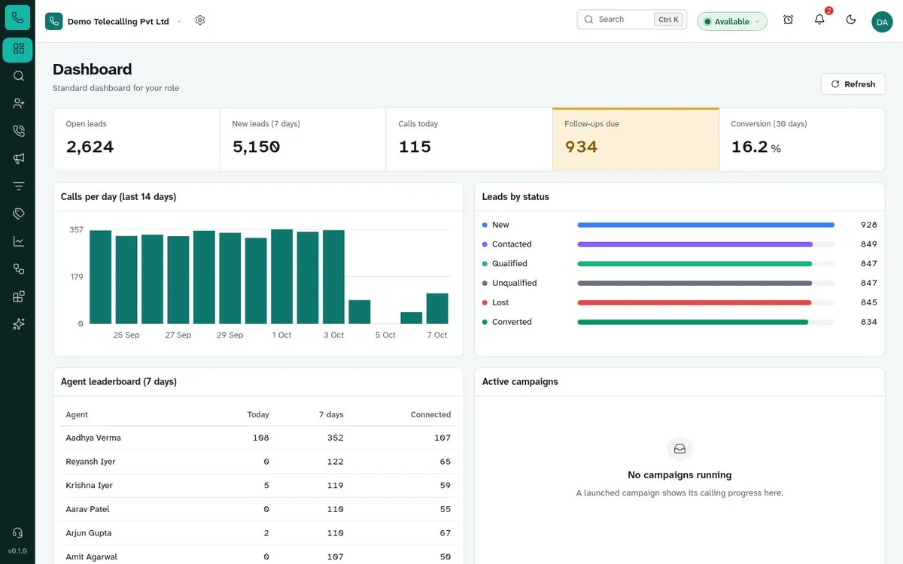Click the blue New status progress bar
The image size is (903, 564).
tap(706, 225)
